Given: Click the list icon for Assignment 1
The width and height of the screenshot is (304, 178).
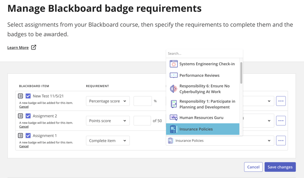Looking at the screenshot, I should pos(20,136).
